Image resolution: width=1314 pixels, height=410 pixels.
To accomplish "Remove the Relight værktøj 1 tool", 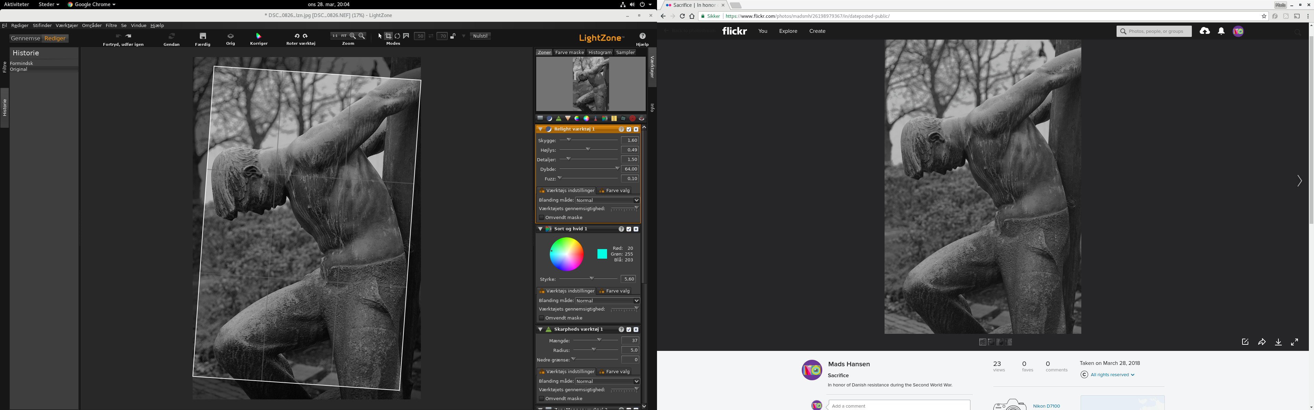I will tap(636, 129).
